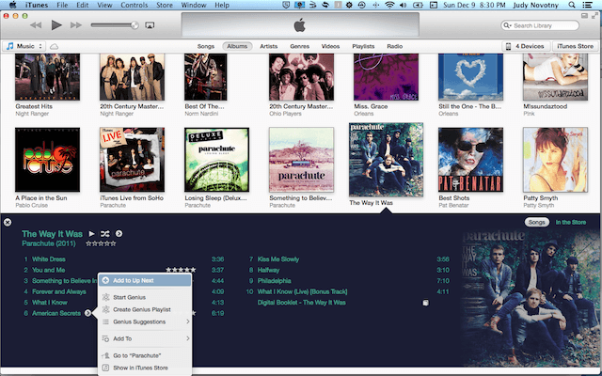602x376 pixels.
Task: Open Pat Benatar Best Shots album cover
Action: coord(470,160)
